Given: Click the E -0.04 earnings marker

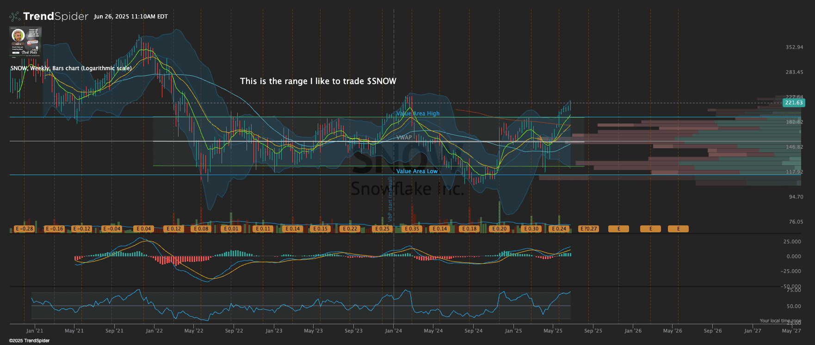Looking at the screenshot, I should [x=111, y=229].
